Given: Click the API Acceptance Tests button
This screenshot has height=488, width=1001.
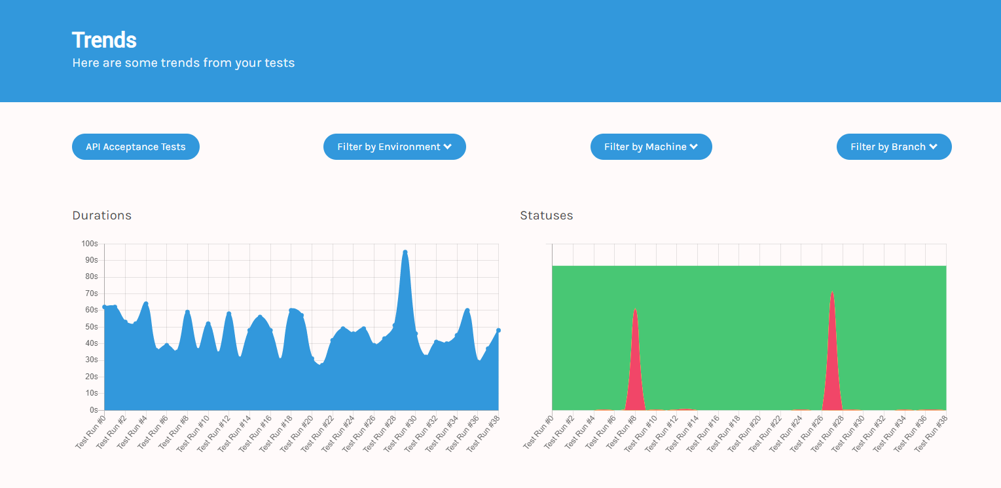Looking at the screenshot, I should 136,147.
